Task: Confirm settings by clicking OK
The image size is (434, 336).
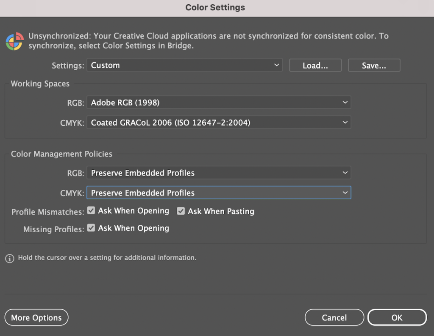Action: tap(397, 317)
